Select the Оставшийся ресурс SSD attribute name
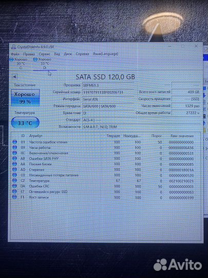Screen dimensions: 208x278 click(x=48, y=192)
